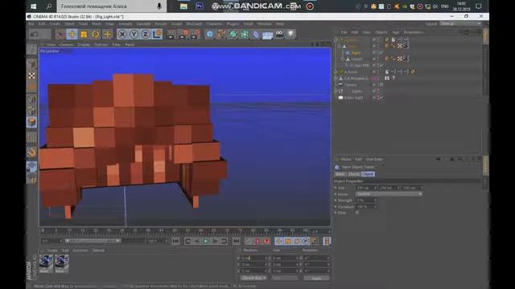This screenshot has height=289, width=515.
Task: Add a Camera object from toolbar
Action: (279, 34)
